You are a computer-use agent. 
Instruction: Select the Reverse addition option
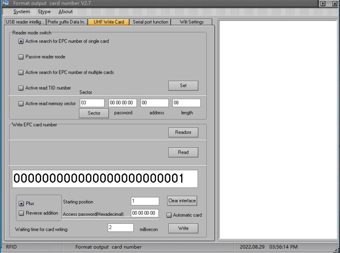[x=21, y=213]
